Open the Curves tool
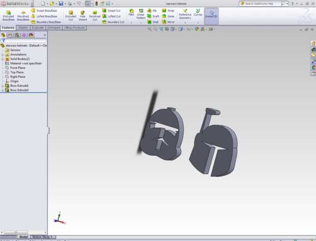Viewport: 316px width, 241px height. click(x=198, y=13)
